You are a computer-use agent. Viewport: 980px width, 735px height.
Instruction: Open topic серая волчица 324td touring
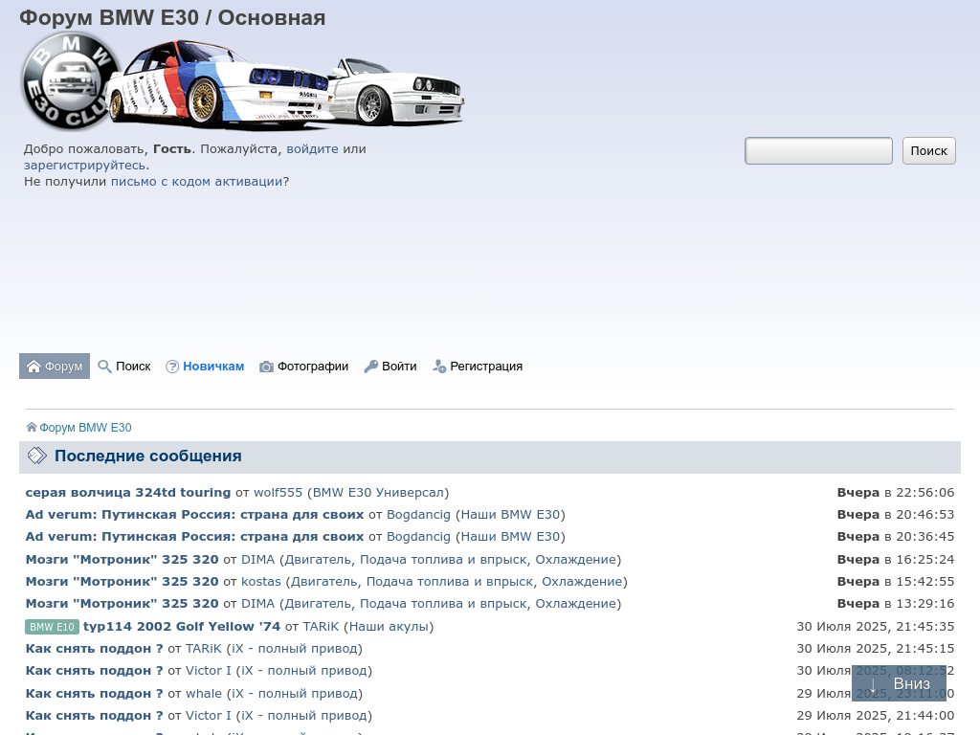128,493
